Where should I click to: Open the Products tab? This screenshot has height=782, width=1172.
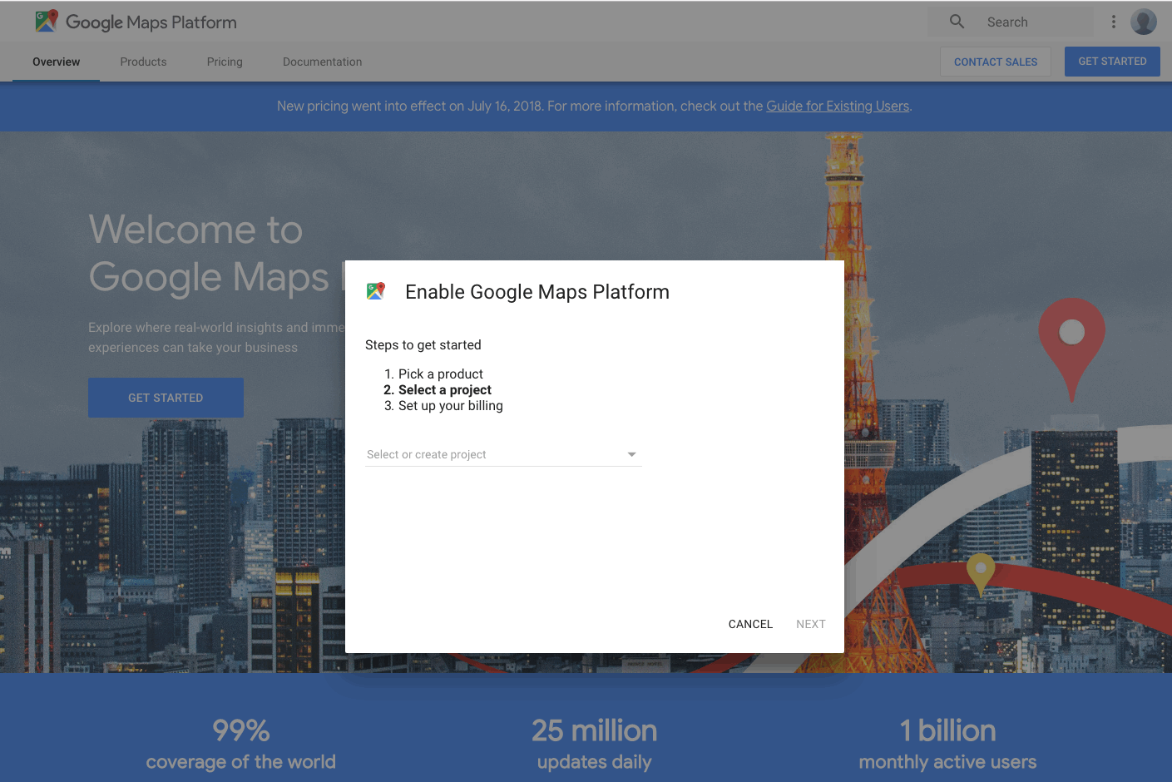point(143,62)
